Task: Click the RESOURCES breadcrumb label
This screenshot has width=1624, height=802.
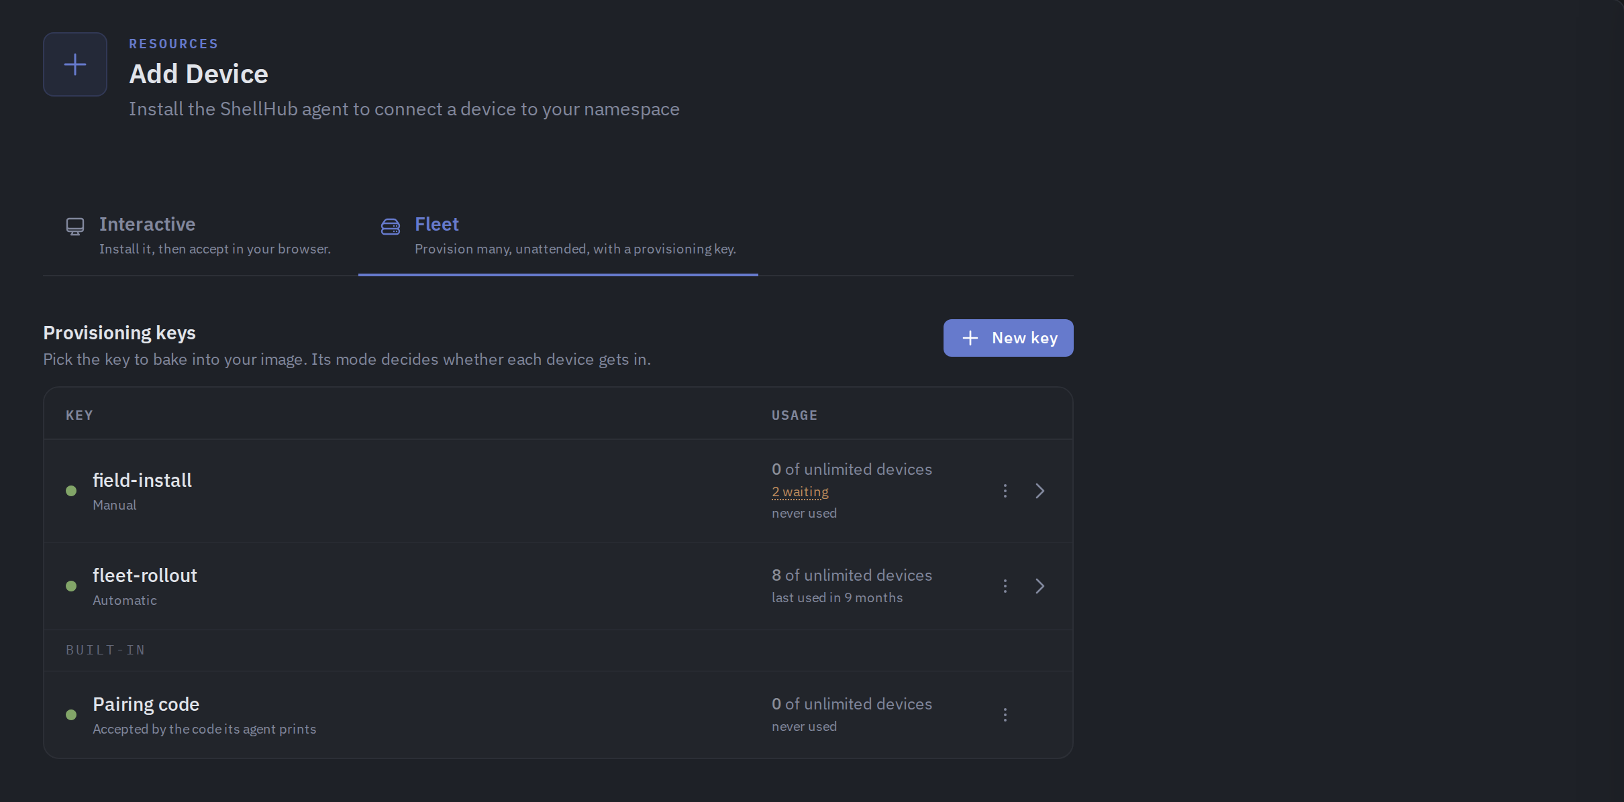Action: coord(174,44)
